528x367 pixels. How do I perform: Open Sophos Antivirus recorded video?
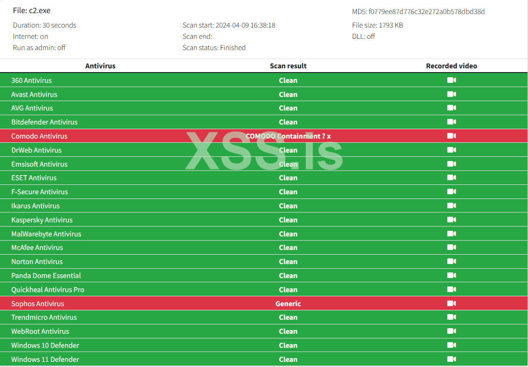[451, 303]
